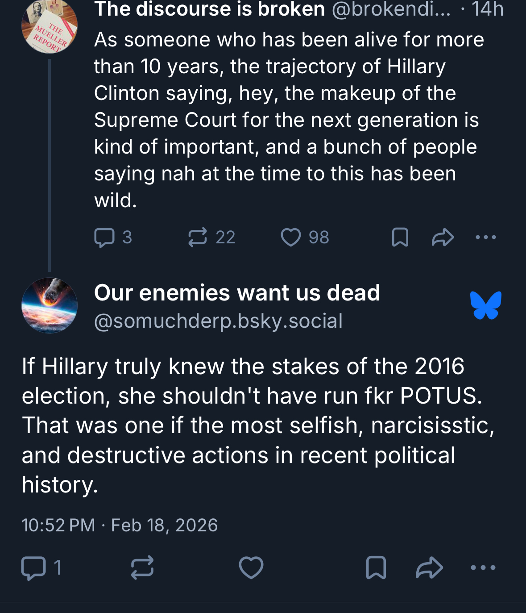526x613 pixels.
Task: Tap the @somuchderp.bsky.social handle
Action: coord(218,321)
